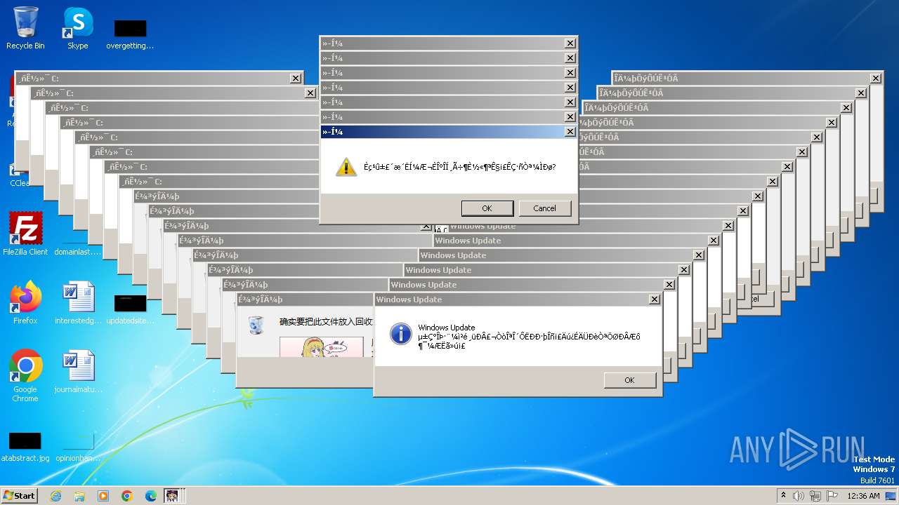Open the Start menu
This screenshot has width=899, height=505.
coord(19,496)
